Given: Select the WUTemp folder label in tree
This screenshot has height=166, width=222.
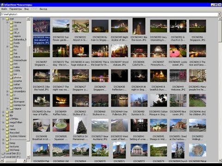Looking at the screenshot, I should 14,150.
